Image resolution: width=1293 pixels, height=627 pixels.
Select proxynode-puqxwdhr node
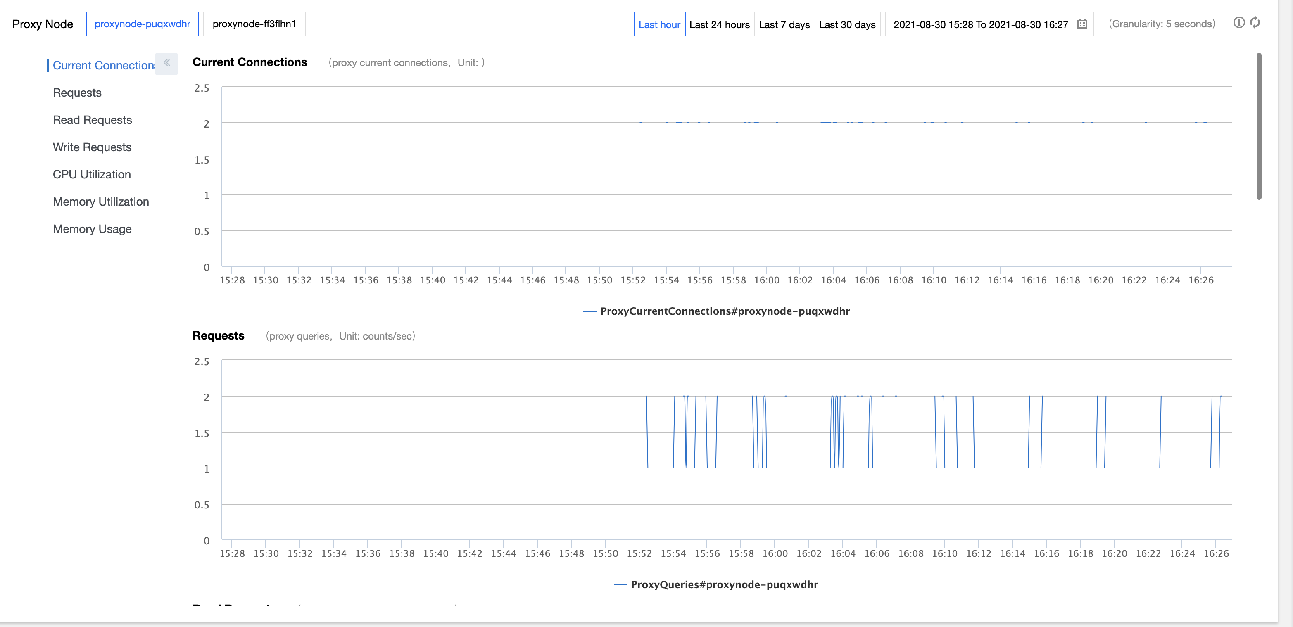click(x=143, y=24)
